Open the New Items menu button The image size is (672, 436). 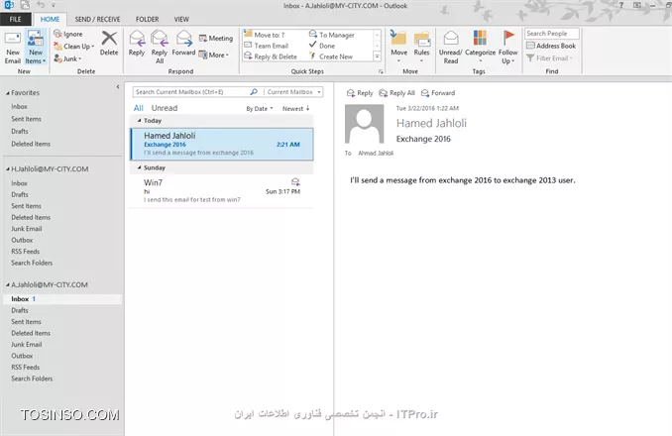(x=36, y=48)
